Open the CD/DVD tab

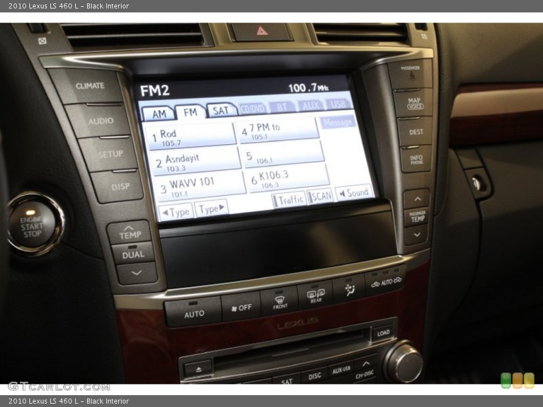pos(252,109)
